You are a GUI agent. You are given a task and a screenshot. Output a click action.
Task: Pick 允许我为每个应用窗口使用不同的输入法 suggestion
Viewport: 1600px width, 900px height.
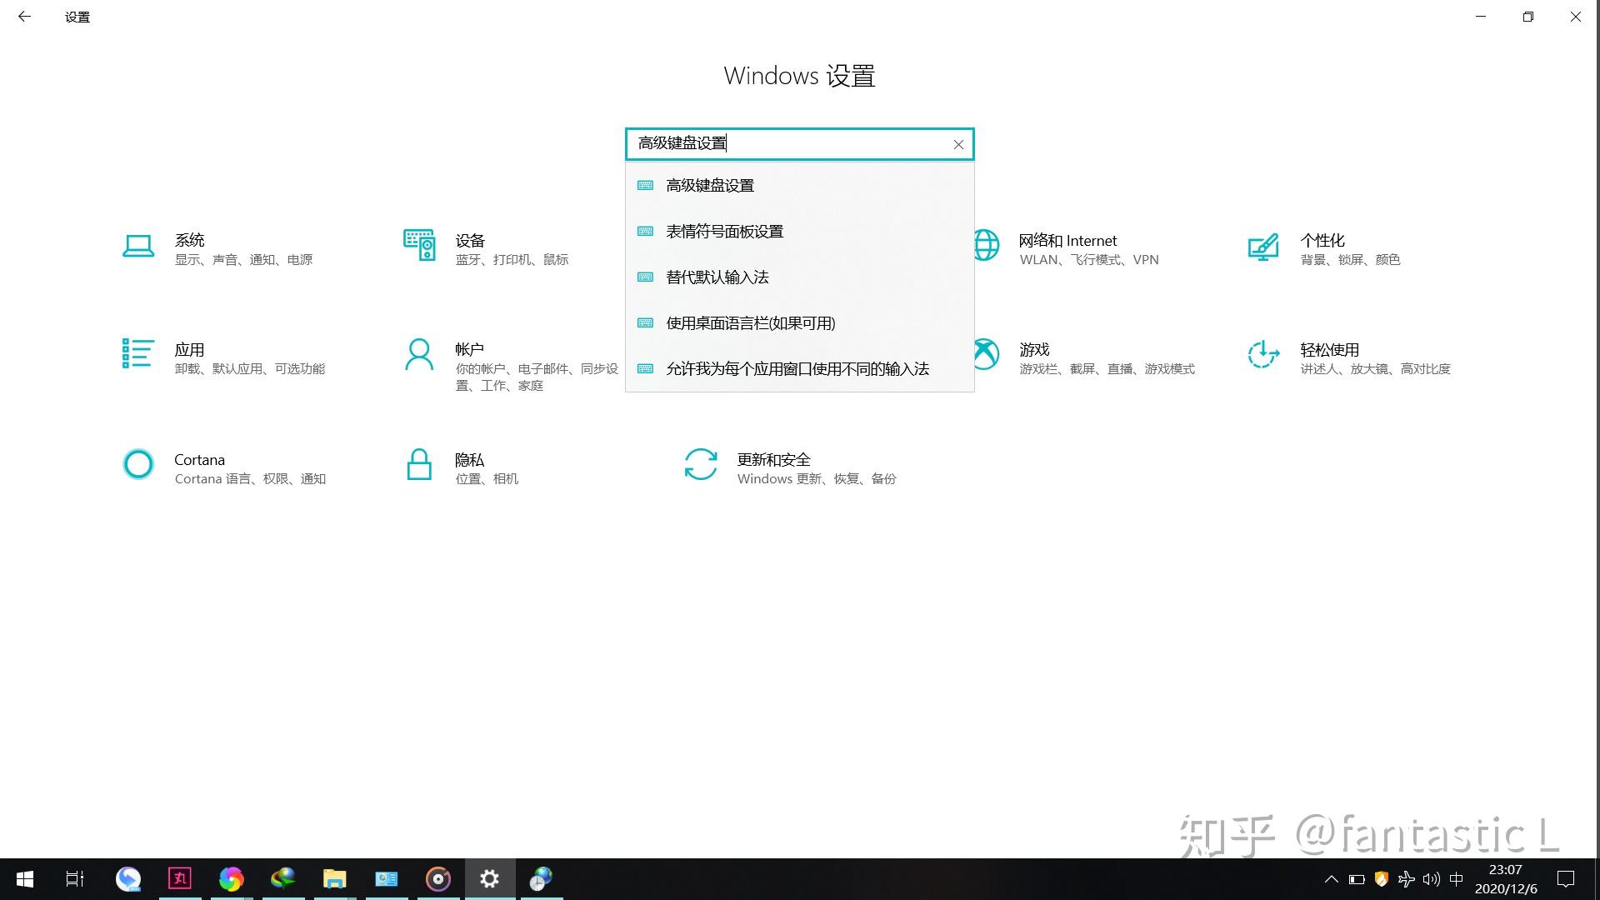(x=799, y=368)
